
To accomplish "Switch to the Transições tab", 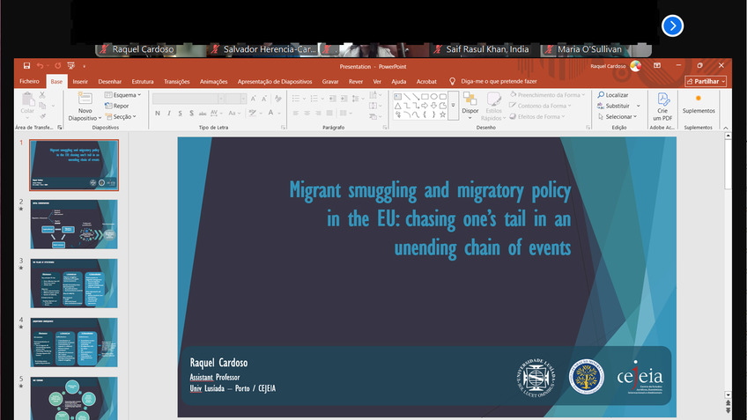I will 178,81.
